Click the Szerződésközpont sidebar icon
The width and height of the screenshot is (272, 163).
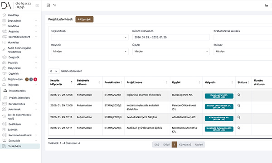coord(5,37)
